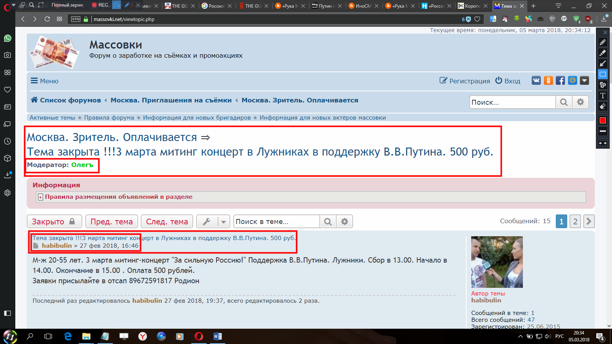Click the Поиск в теме field
The height and width of the screenshot is (344, 612).
277,221
